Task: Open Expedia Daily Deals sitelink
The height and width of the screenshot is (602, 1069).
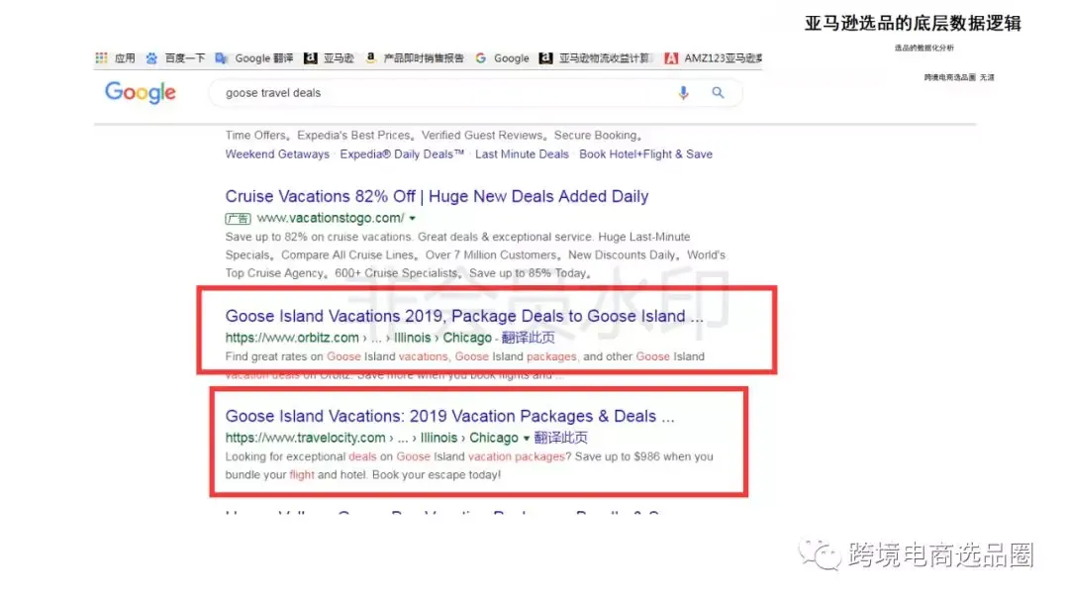Action: [402, 154]
